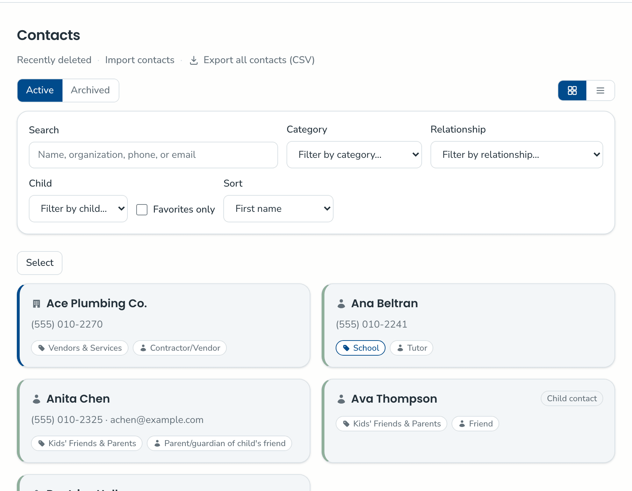632x491 pixels.
Task: Click building icon on Ace Plumbing Co. card
Action: tap(37, 304)
